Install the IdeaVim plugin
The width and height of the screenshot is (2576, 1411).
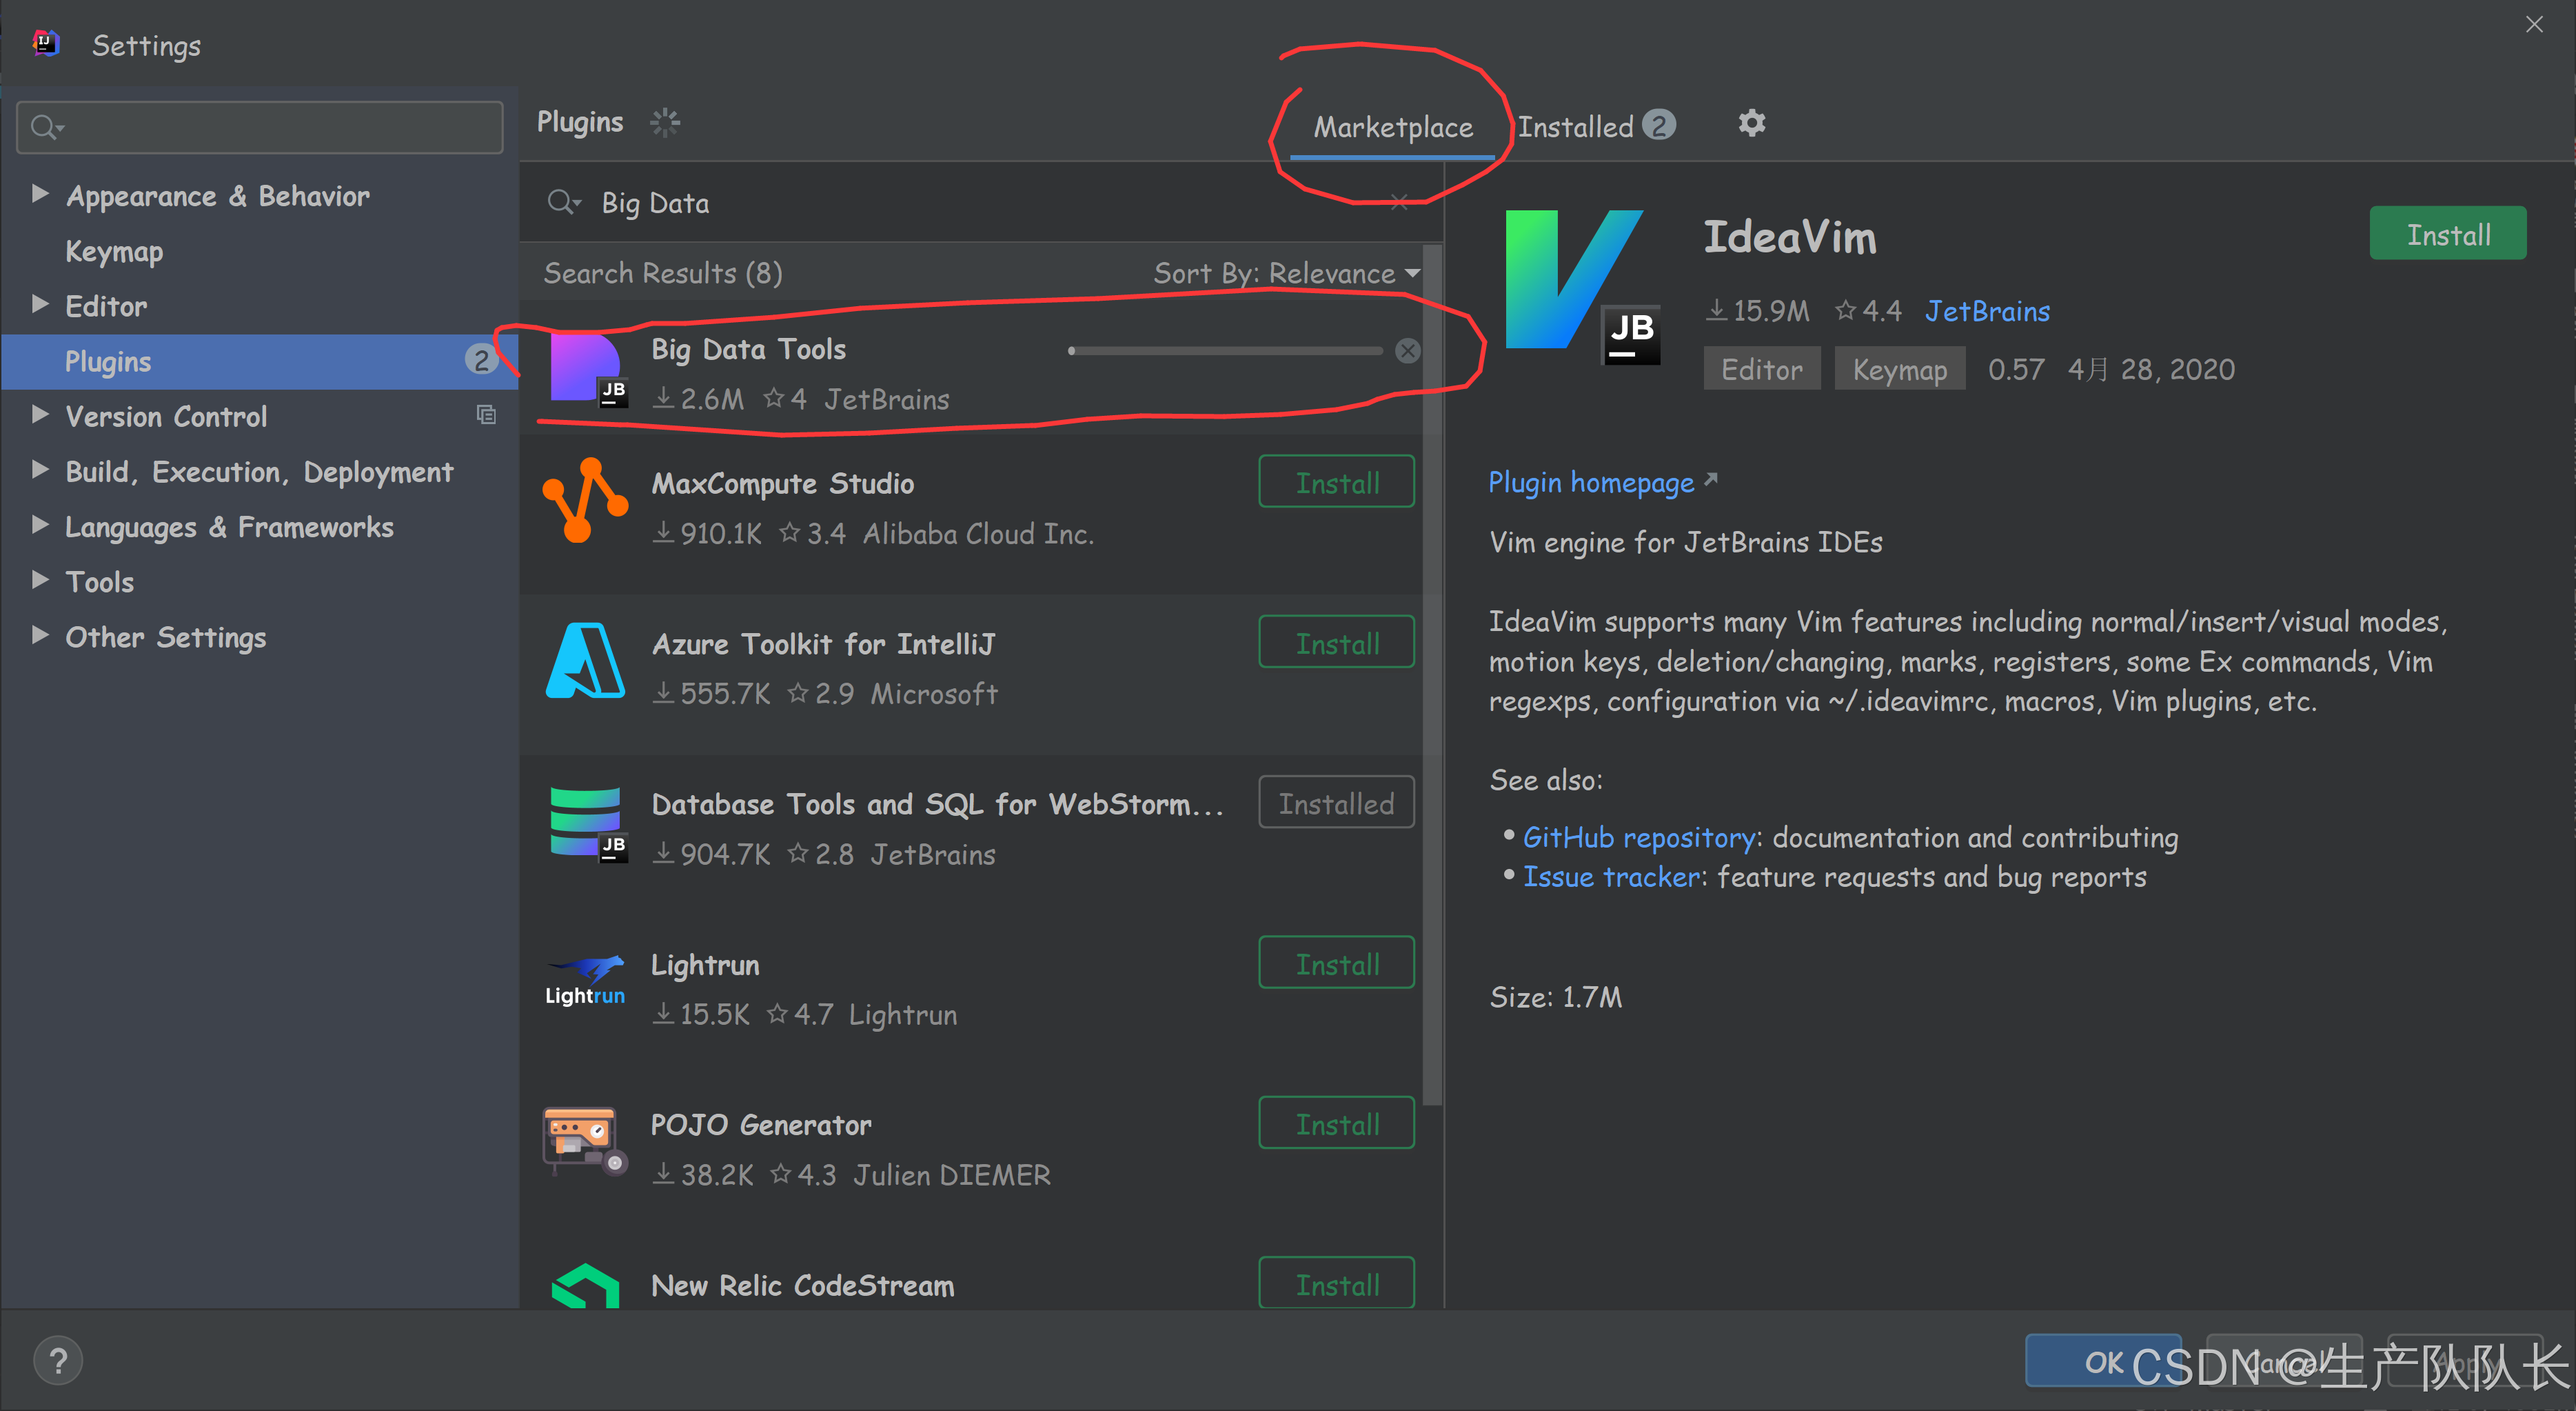point(2448,233)
